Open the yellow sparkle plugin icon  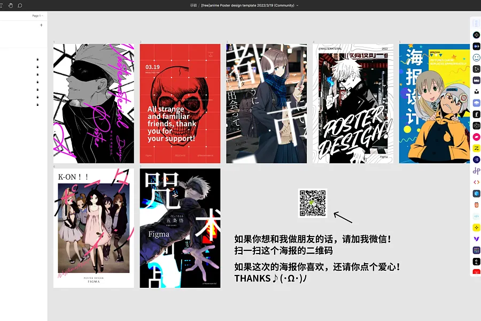coord(476,227)
